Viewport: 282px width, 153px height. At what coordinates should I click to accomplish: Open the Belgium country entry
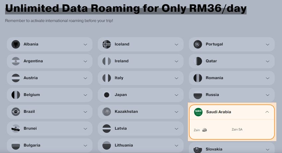click(x=50, y=95)
